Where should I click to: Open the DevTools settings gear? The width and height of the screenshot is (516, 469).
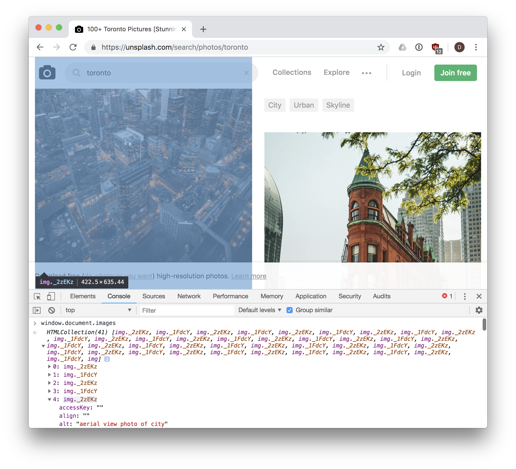[x=479, y=310]
